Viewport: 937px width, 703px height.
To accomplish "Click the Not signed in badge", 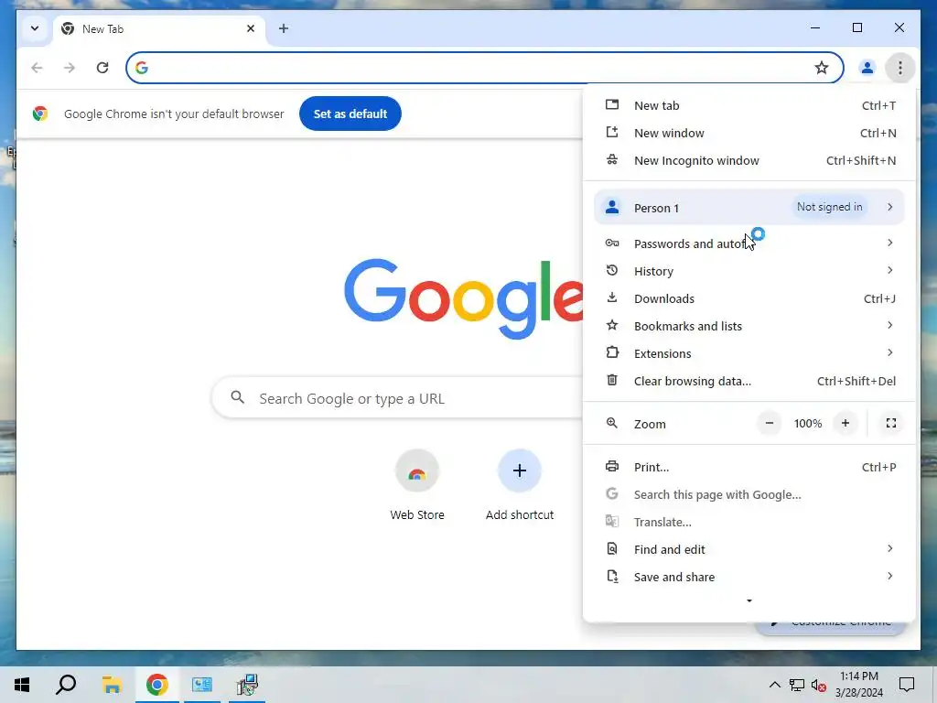I will click(x=829, y=207).
